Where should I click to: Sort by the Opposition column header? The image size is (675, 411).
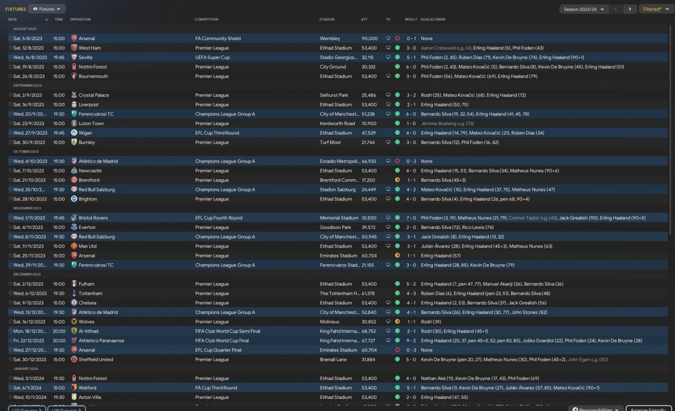pyautogui.click(x=80, y=20)
